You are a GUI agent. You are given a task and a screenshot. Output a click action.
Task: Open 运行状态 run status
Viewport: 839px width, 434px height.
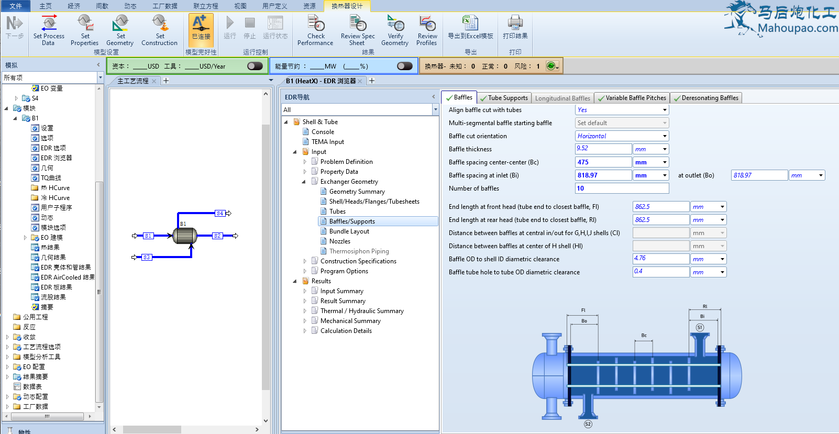point(275,27)
